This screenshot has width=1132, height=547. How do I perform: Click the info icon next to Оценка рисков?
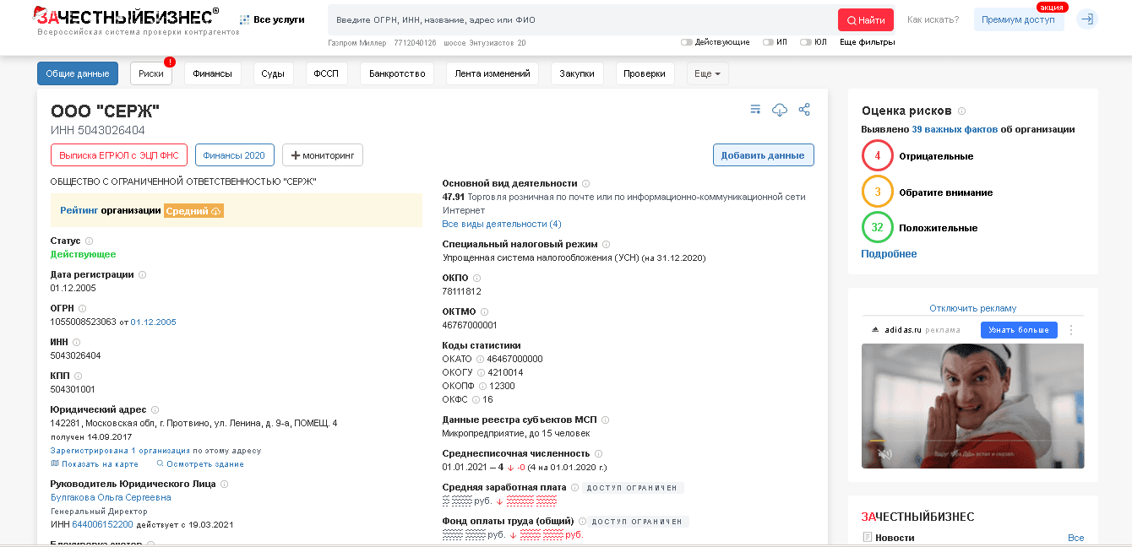962,111
